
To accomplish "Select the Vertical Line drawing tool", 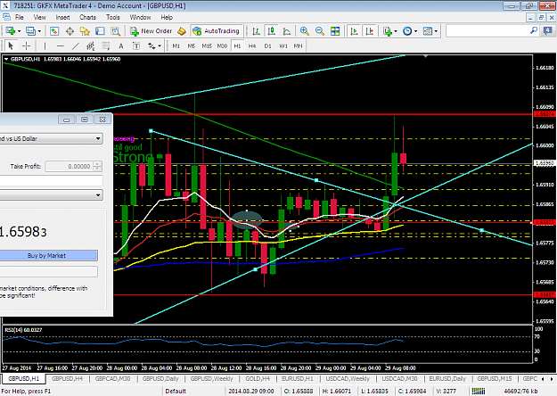I will [x=45, y=45].
